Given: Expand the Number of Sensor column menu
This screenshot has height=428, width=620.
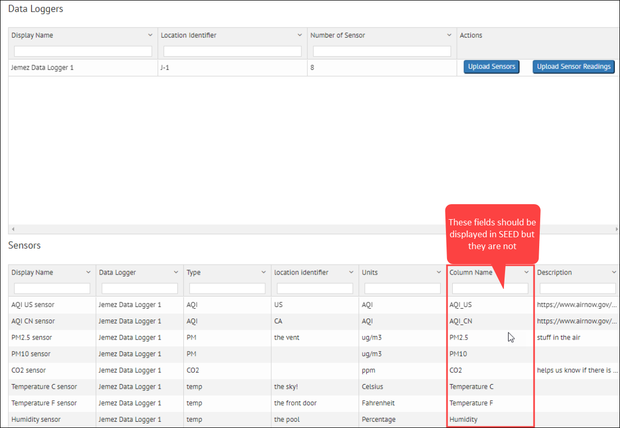Looking at the screenshot, I should pyautogui.click(x=449, y=35).
